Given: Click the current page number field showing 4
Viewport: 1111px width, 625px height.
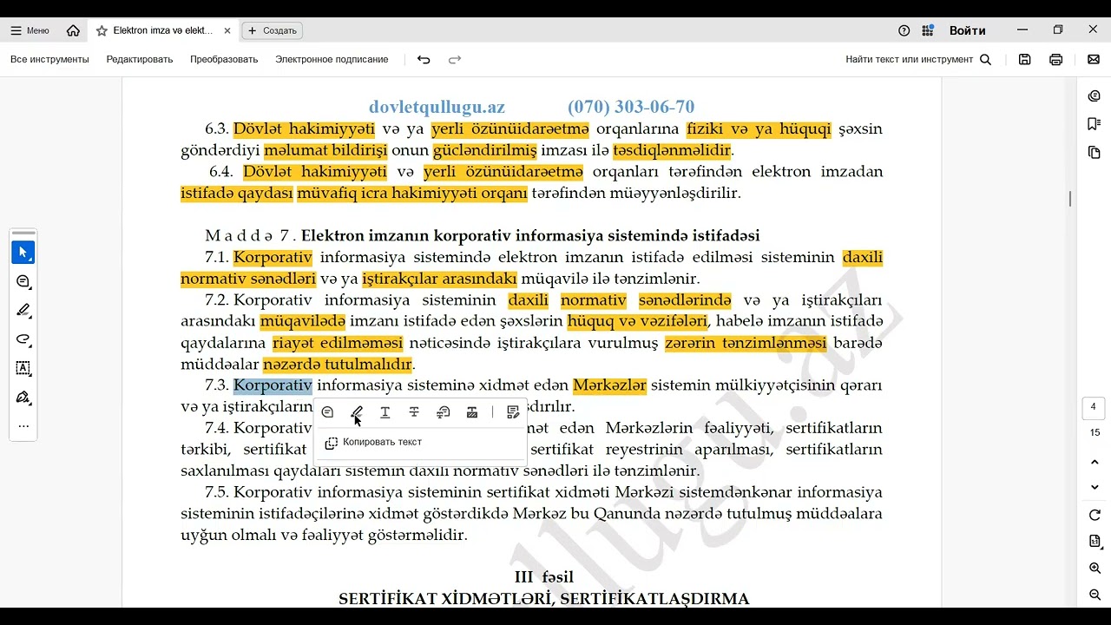Looking at the screenshot, I should tap(1094, 407).
